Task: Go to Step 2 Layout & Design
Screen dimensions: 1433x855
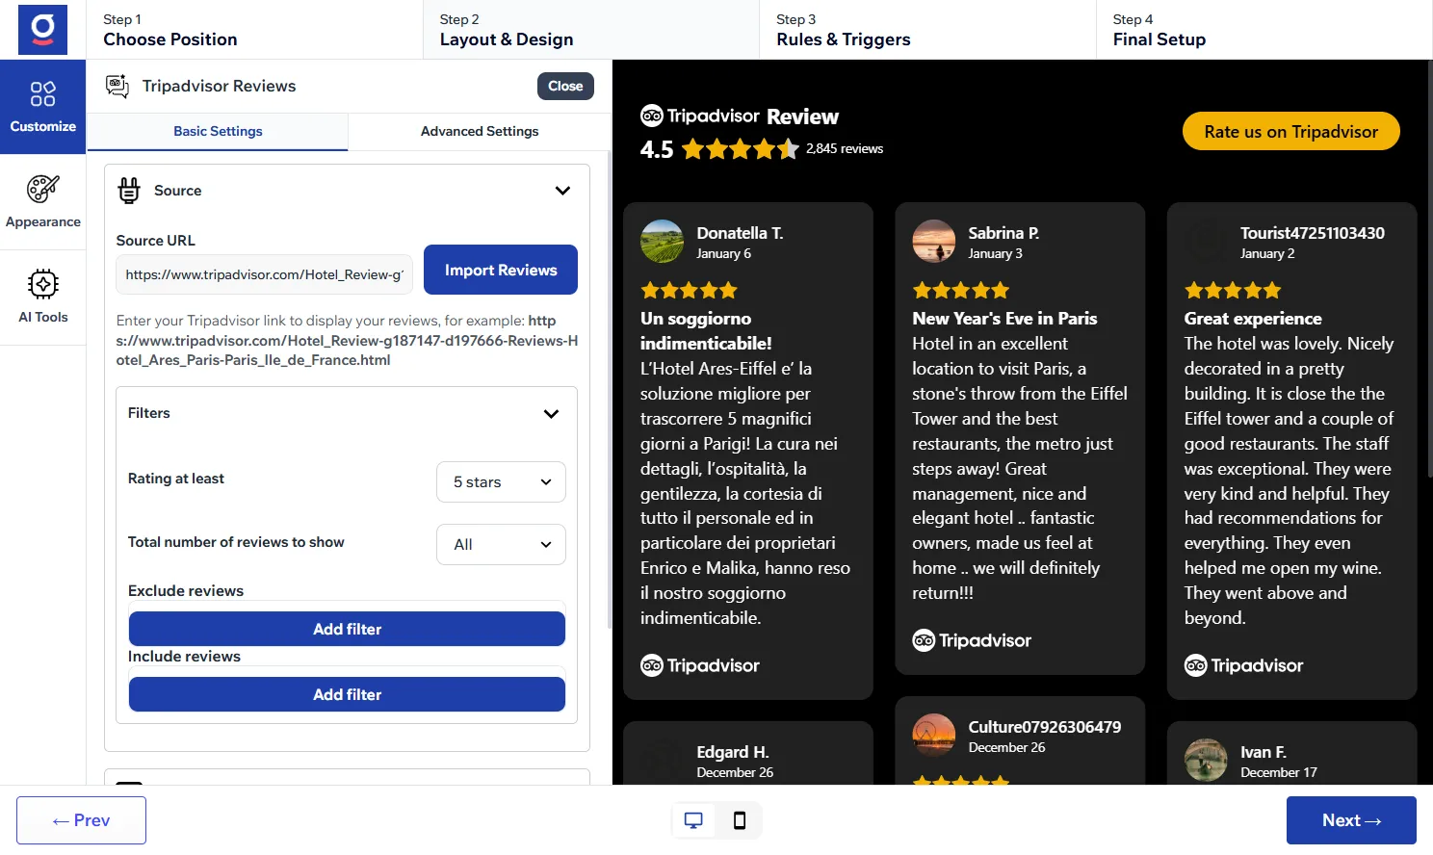Action: [590, 30]
